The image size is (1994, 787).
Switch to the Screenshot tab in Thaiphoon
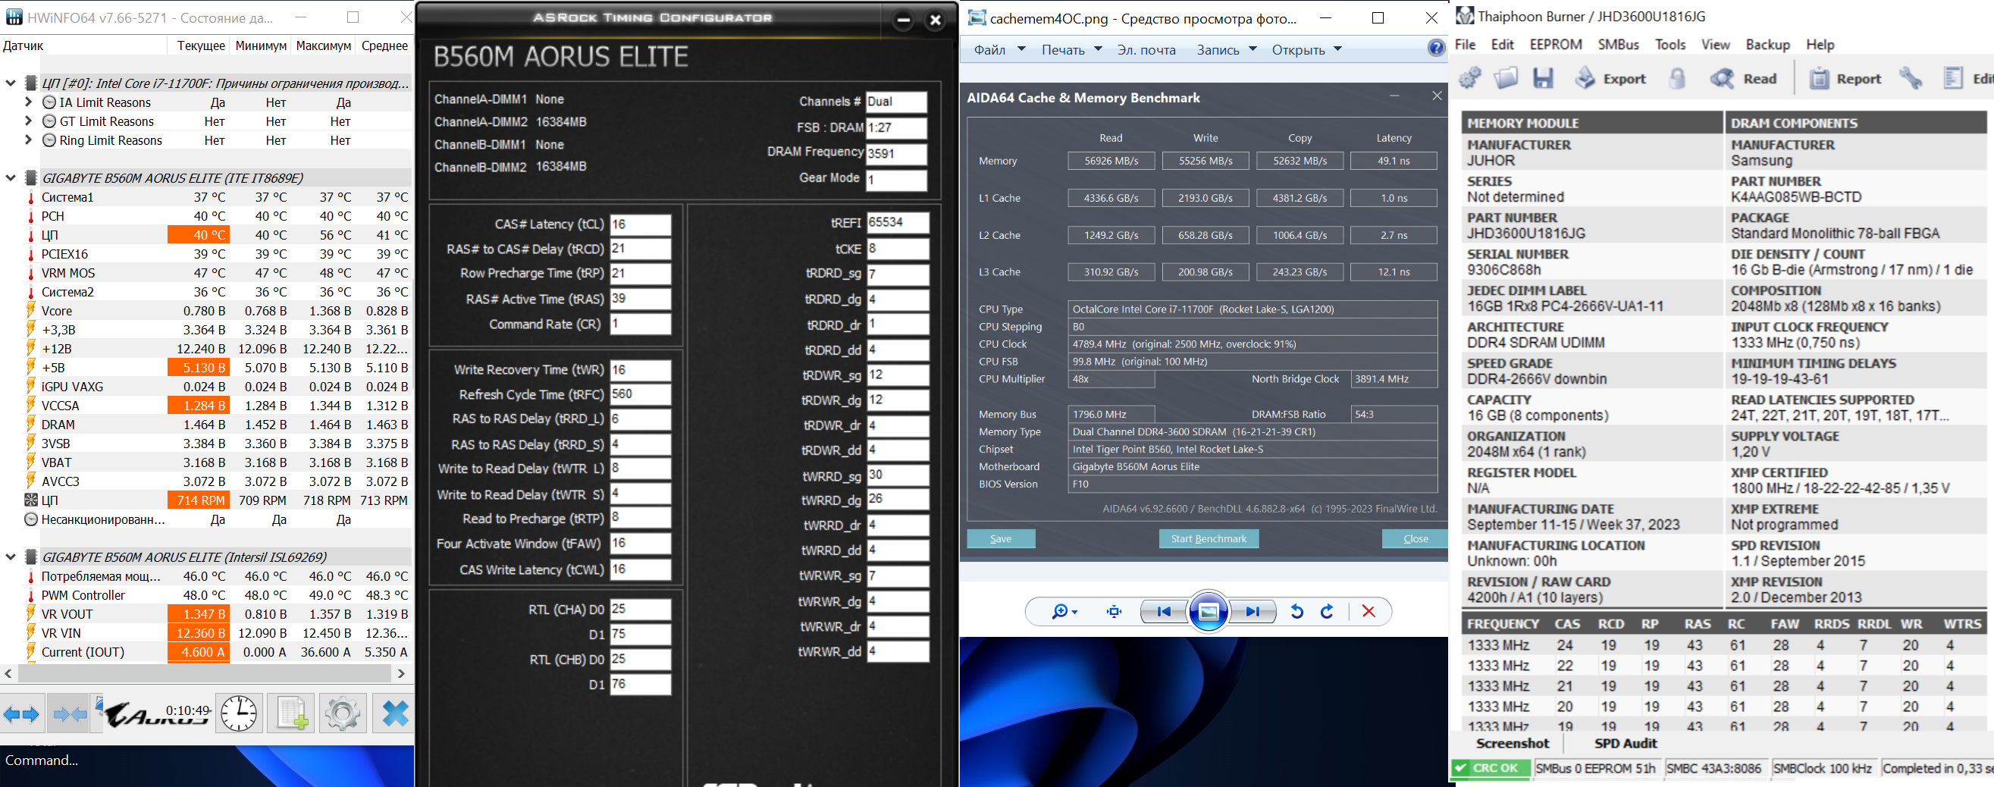tap(1513, 744)
